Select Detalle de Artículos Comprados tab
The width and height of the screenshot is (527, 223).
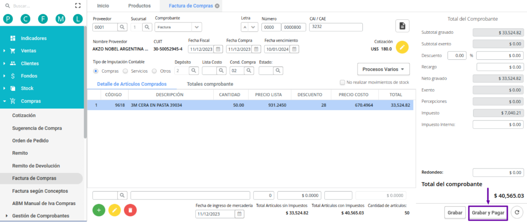132,84
